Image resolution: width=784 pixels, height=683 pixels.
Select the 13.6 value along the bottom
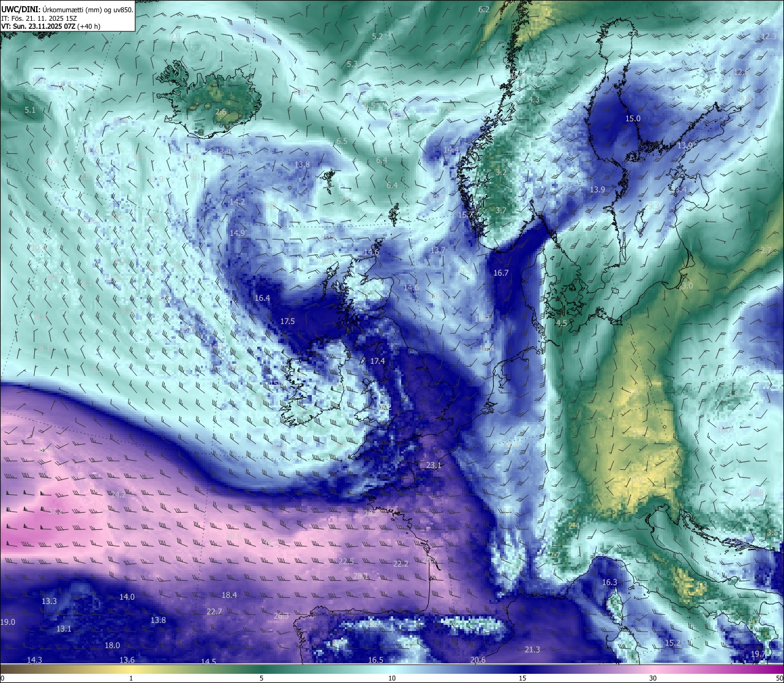(127, 660)
